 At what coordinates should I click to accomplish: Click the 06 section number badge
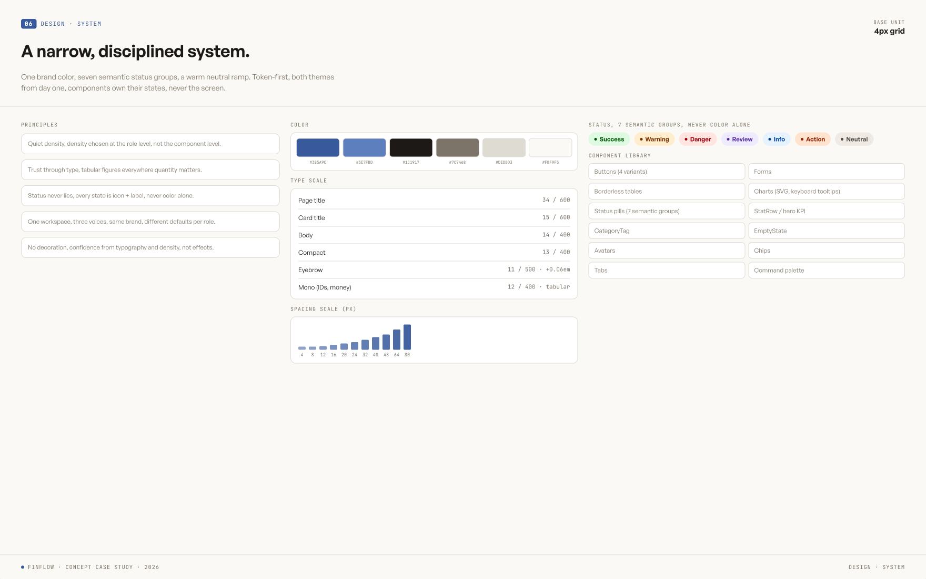click(29, 24)
